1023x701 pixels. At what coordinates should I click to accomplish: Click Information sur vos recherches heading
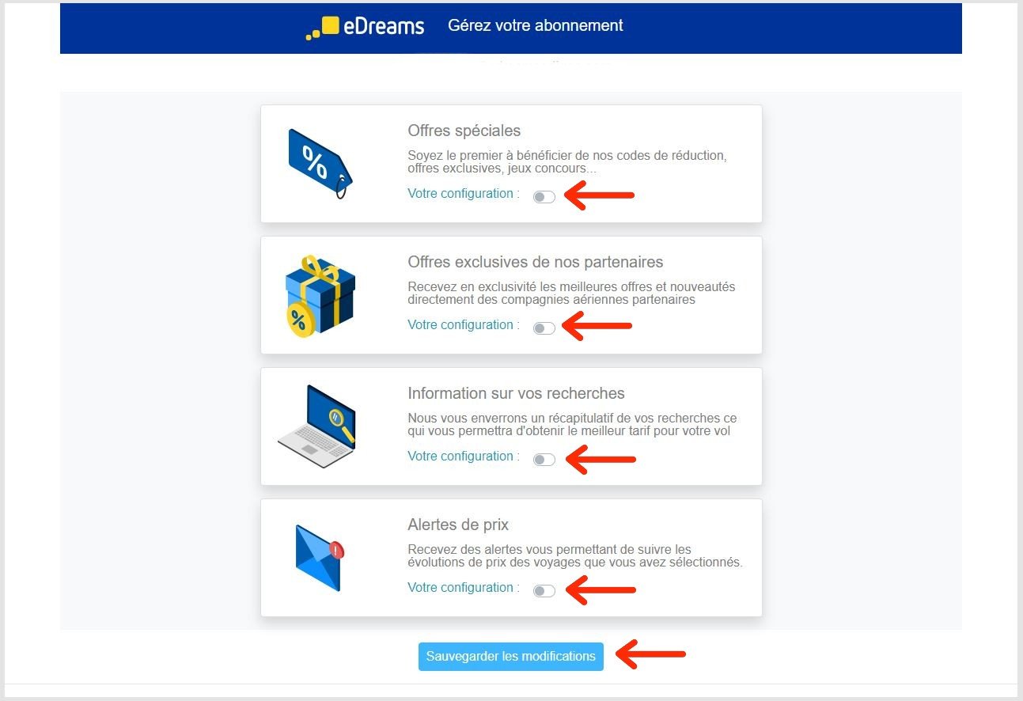[x=516, y=393]
